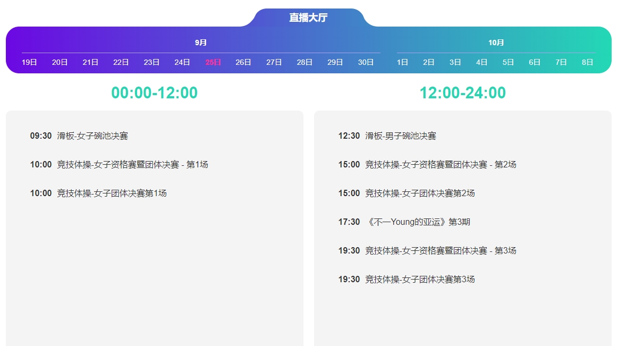Switch to the 30日 date tab
The width and height of the screenshot is (618, 346).
coord(366,62)
